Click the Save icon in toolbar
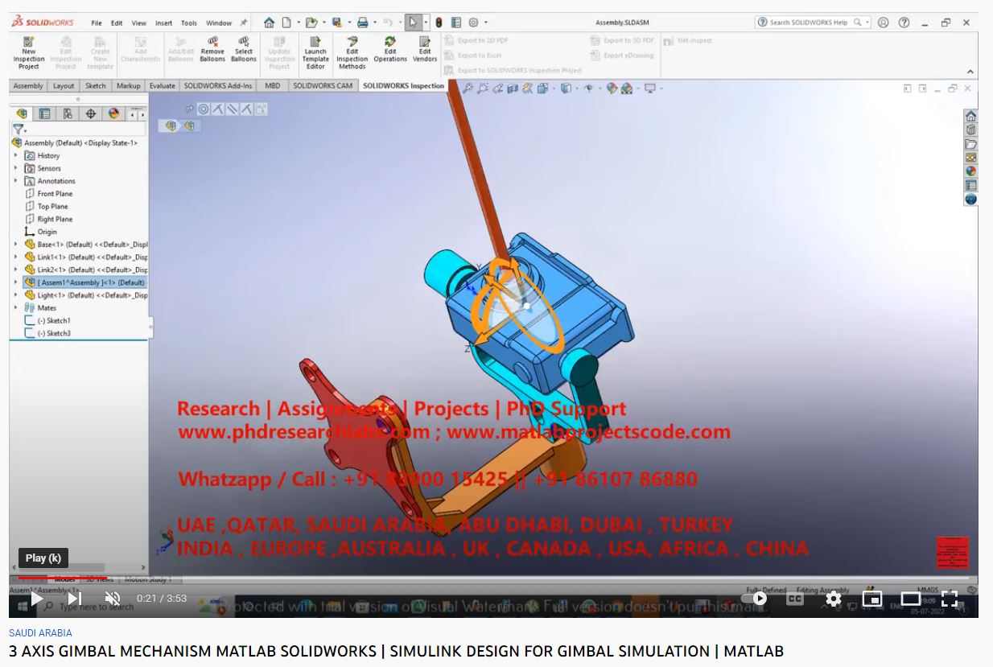The image size is (993, 667). tap(336, 23)
